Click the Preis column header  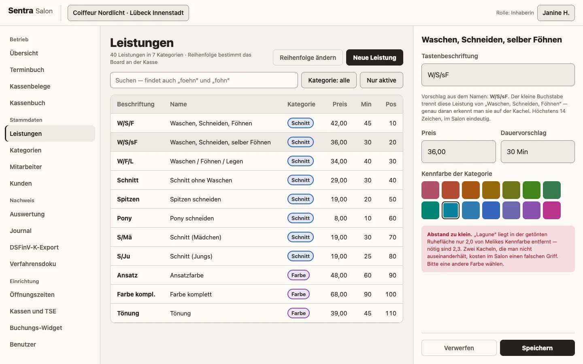340,104
